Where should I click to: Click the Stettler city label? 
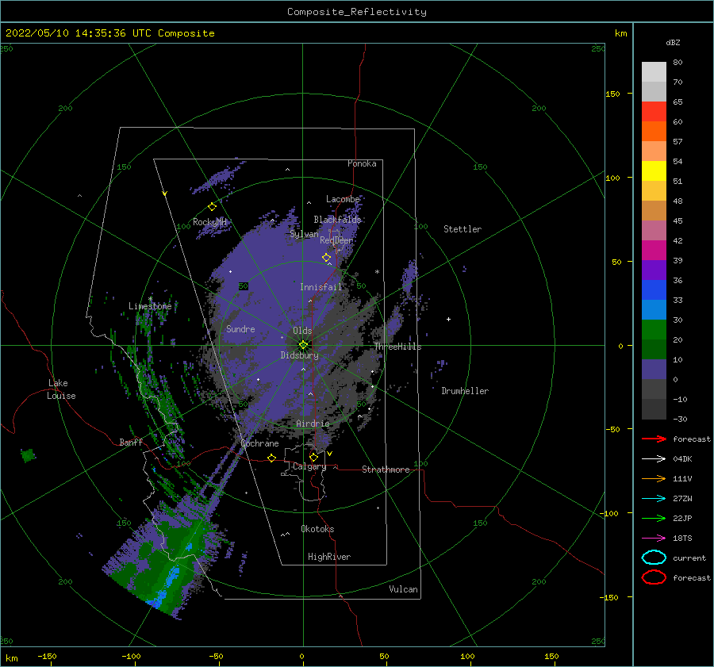click(x=463, y=229)
